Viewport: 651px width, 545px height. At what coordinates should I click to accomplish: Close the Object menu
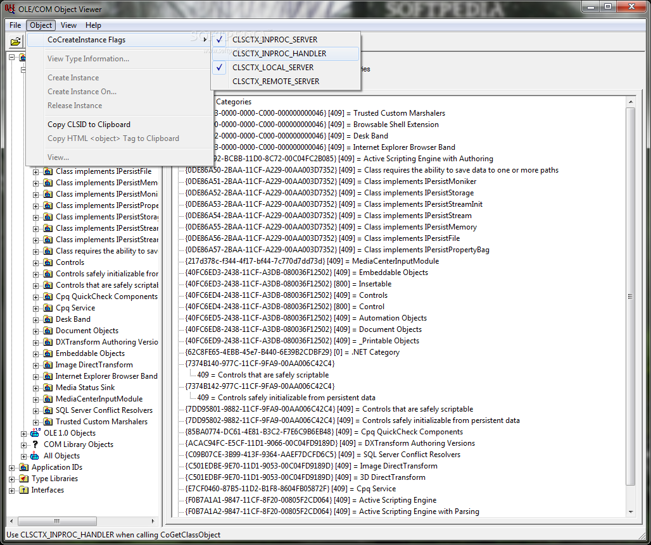tap(41, 25)
